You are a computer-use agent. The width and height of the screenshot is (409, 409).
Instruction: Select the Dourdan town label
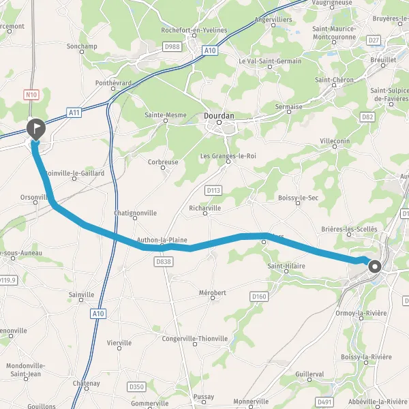219,116
